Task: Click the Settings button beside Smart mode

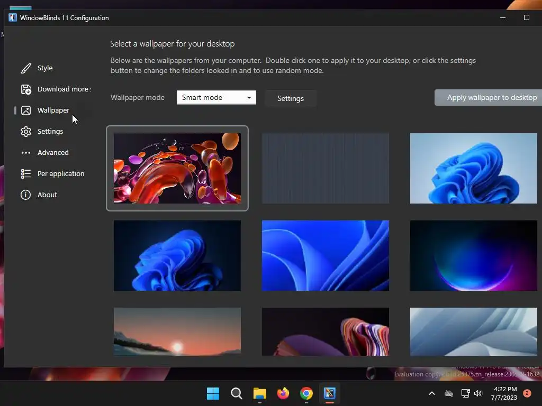Action: [291, 98]
